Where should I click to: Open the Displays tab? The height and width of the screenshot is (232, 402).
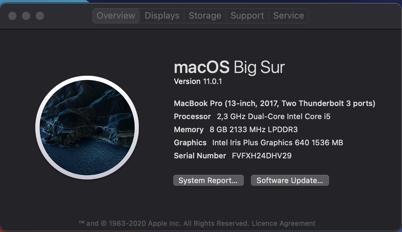pyautogui.click(x=162, y=16)
